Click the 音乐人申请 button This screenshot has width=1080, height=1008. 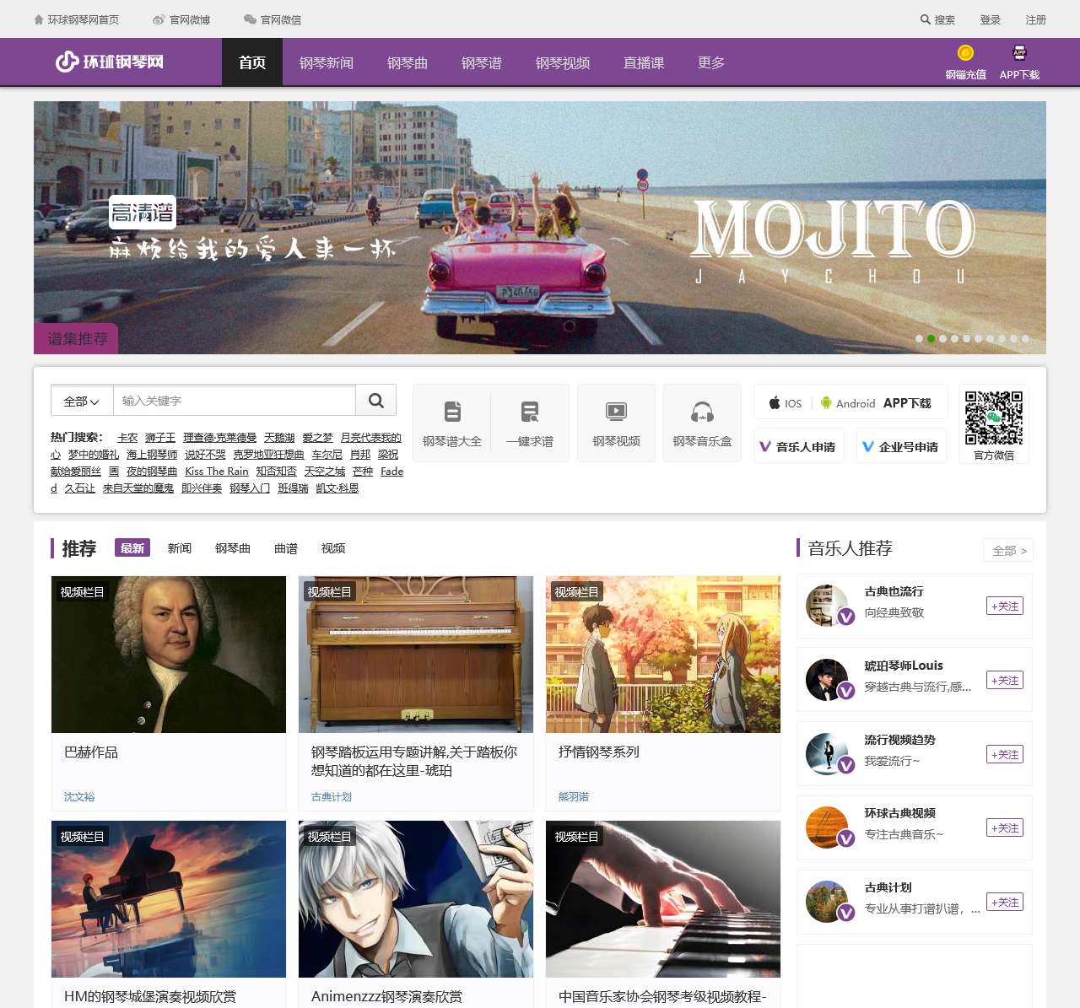point(798,446)
